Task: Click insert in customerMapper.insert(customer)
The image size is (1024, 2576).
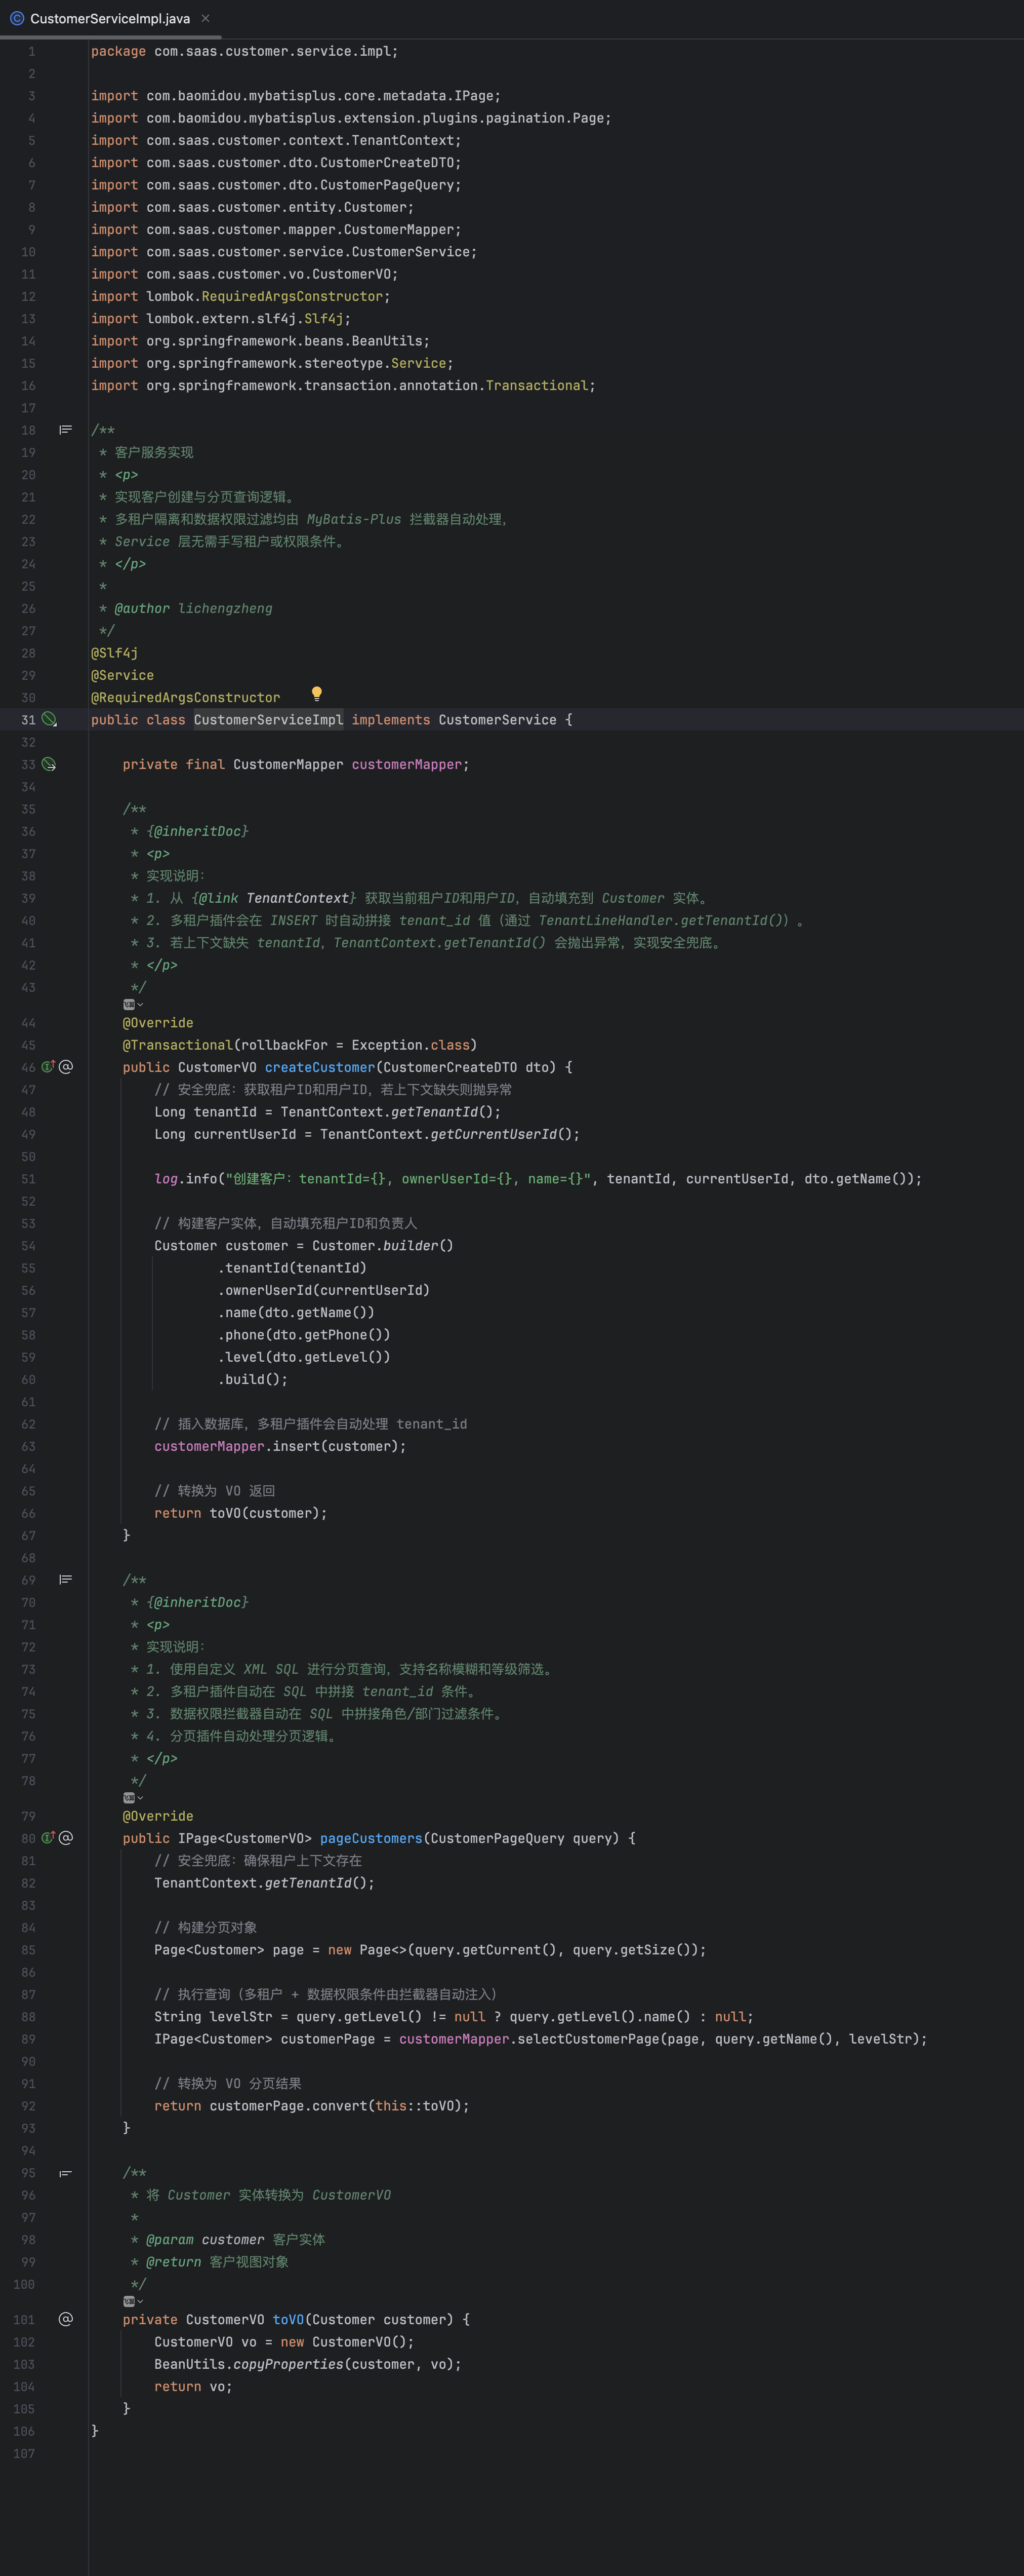Action: coord(296,1446)
